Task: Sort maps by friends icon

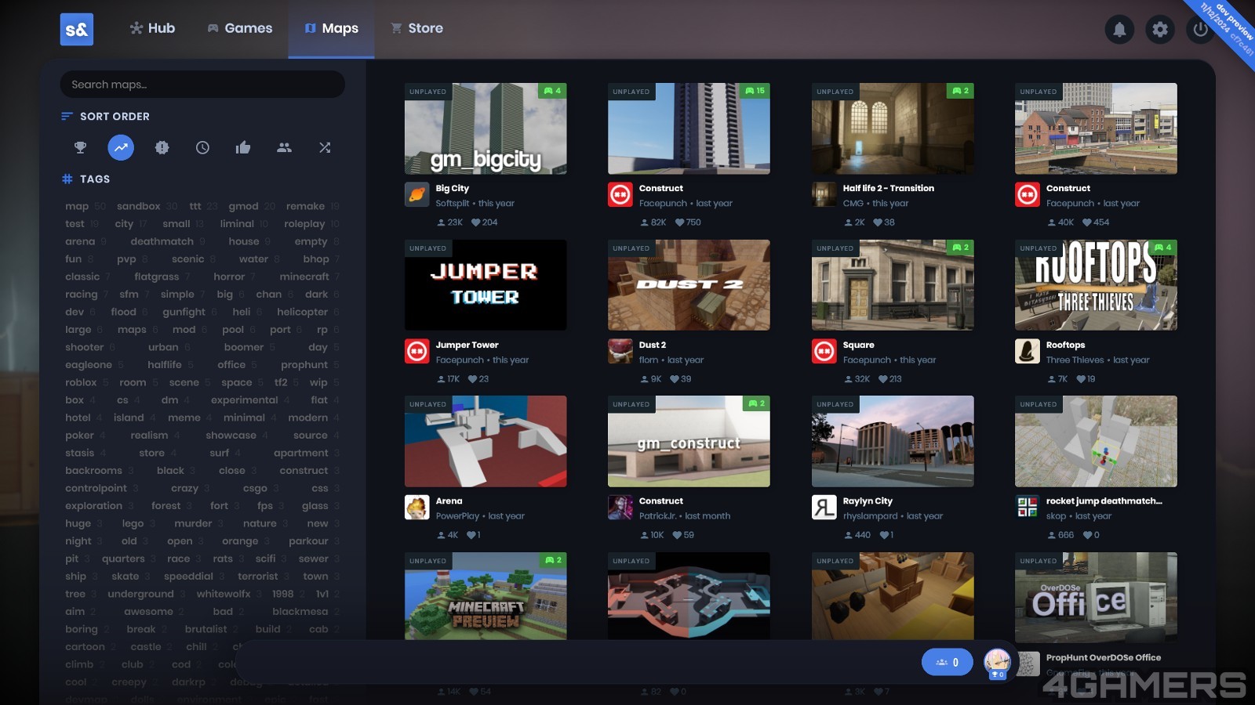Action: [x=284, y=147]
